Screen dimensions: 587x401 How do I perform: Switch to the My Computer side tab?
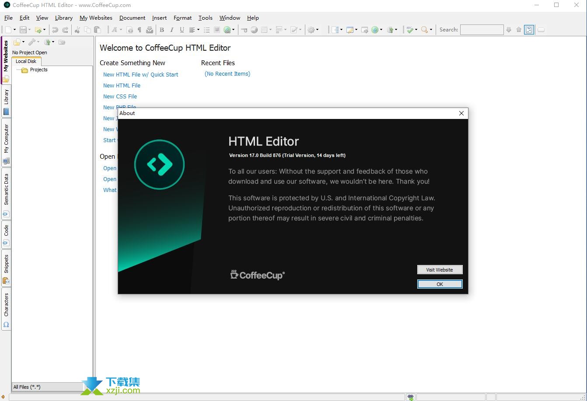coord(6,143)
